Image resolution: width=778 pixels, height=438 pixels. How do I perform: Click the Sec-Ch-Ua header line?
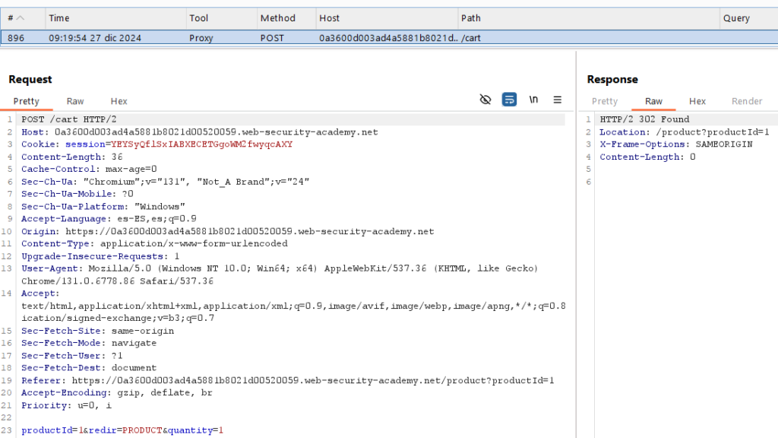click(x=165, y=182)
